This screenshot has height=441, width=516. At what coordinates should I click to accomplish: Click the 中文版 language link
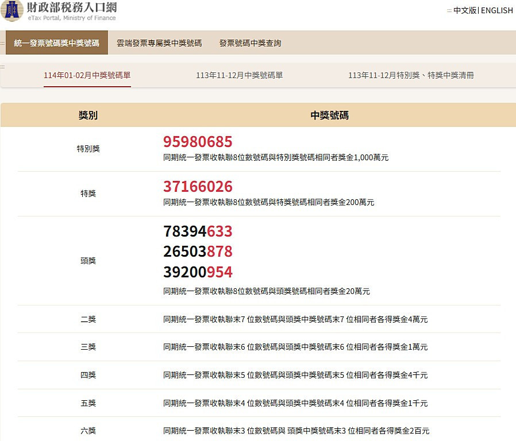(464, 10)
